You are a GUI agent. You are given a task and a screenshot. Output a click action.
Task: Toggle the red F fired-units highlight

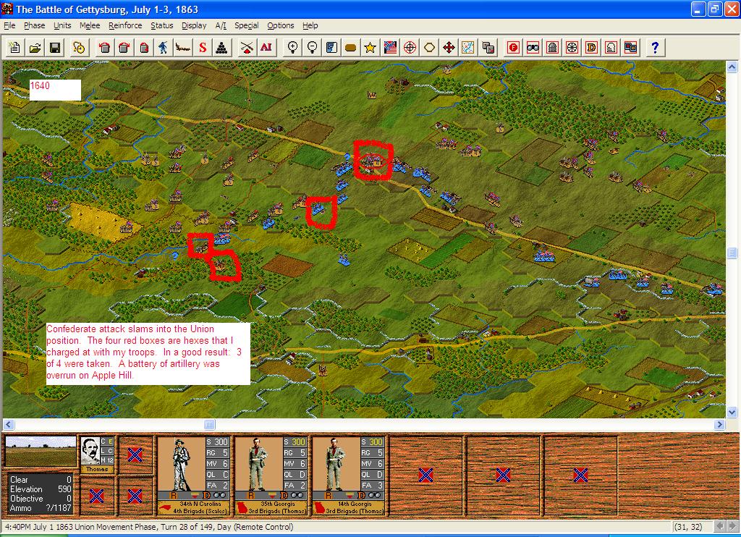coord(514,47)
